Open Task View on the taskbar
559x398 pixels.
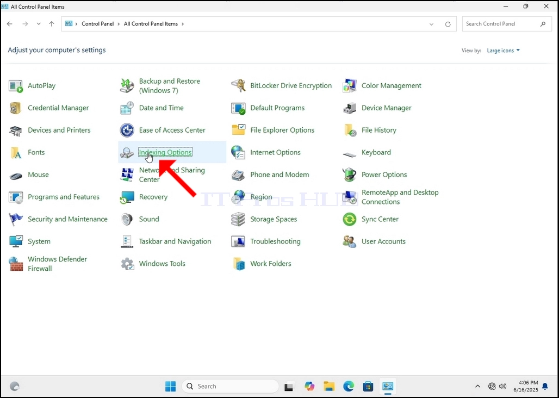coord(289,386)
